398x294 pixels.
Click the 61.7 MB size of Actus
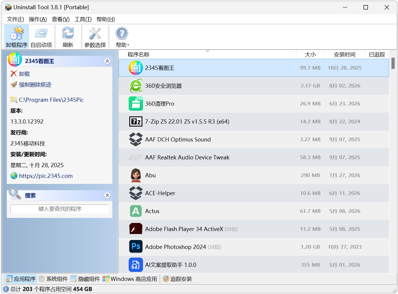tap(310, 211)
